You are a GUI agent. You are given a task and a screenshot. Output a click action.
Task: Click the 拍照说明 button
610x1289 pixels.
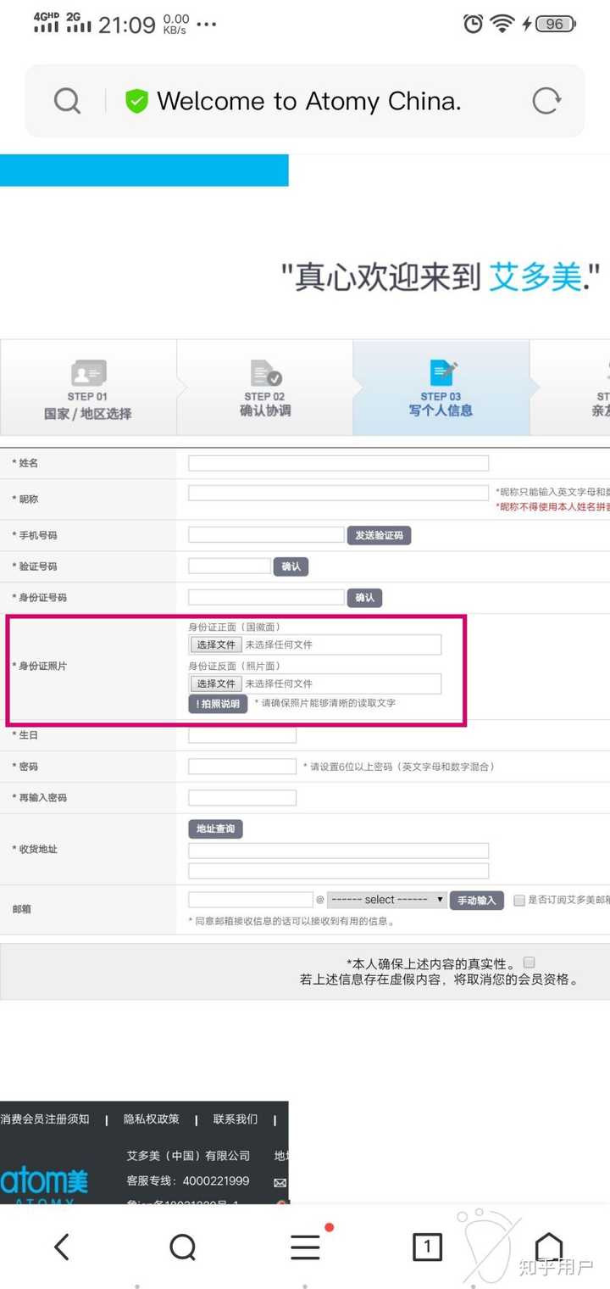[x=218, y=704]
